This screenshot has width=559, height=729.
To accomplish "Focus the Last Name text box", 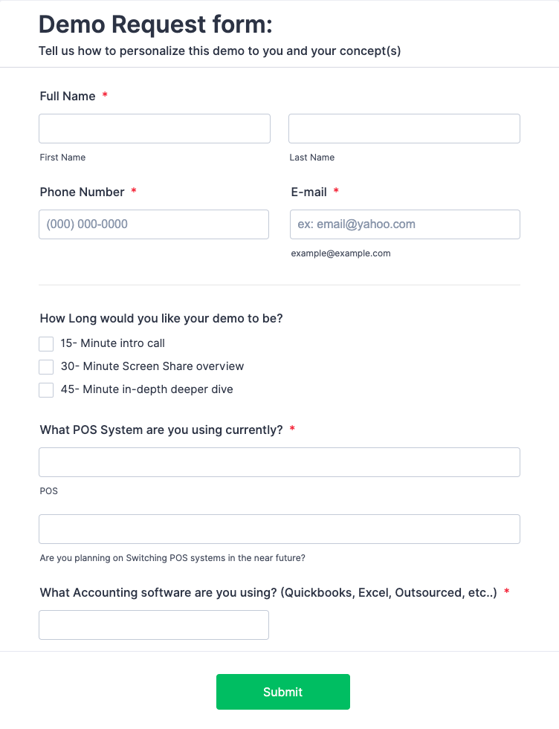I will coord(404,129).
